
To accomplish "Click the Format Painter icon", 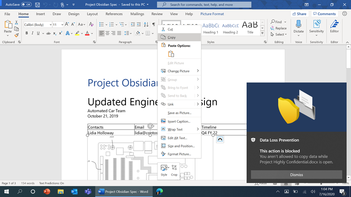I will coord(16,35).
